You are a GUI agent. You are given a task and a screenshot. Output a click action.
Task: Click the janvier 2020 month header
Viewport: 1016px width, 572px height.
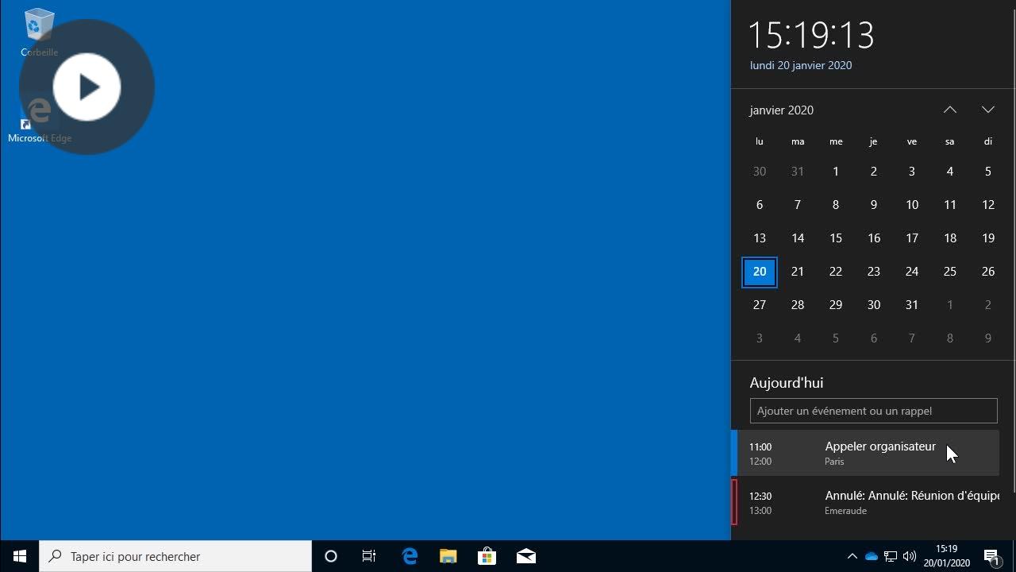[782, 110]
